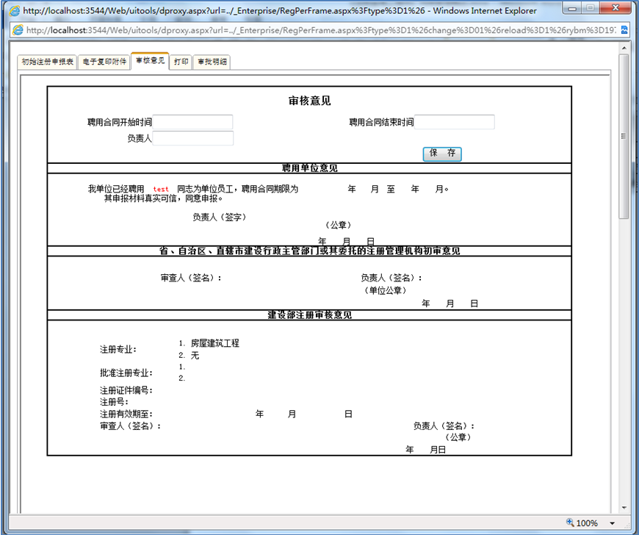The image size is (639, 535).
Task: Click the page icon beside the address bar
Action: pos(16,31)
